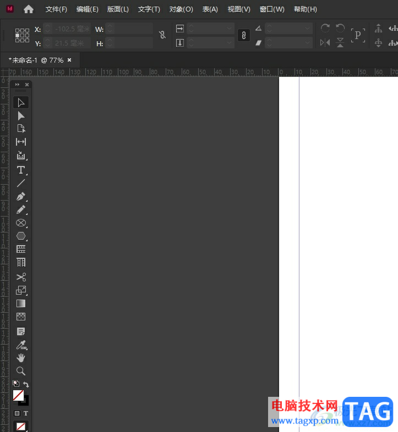The width and height of the screenshot is (398, 432).
Task: Select the Note tool
Action: click(21, 331)
